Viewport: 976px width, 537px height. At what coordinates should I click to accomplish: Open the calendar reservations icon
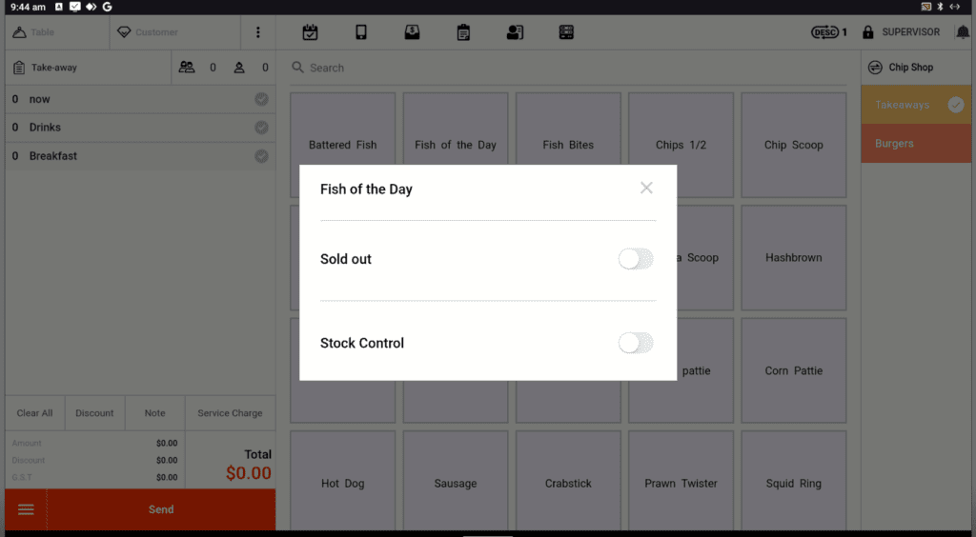coord(310,32)
